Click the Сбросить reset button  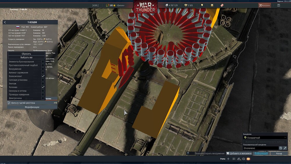26,54
